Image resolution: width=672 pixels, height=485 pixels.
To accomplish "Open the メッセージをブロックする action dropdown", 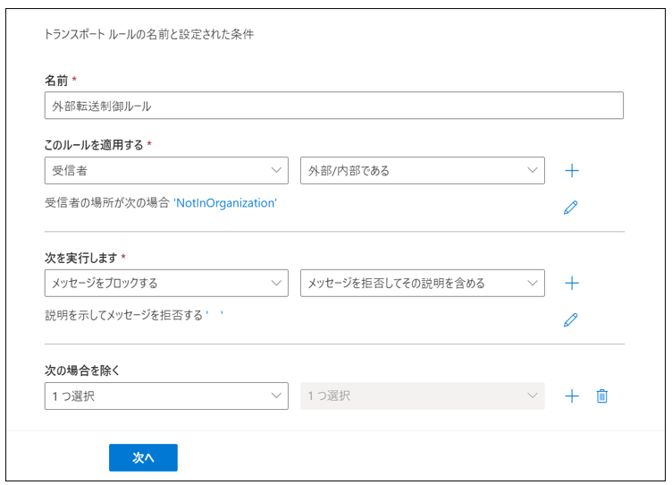I will pos(166,283).
